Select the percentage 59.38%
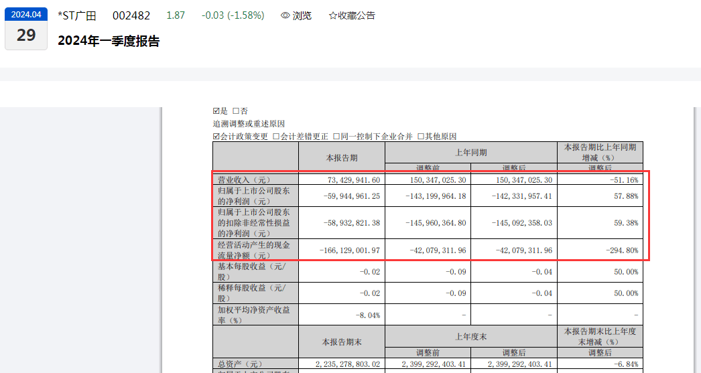Viewport: 701px width, 373px height. pos(626,223)
